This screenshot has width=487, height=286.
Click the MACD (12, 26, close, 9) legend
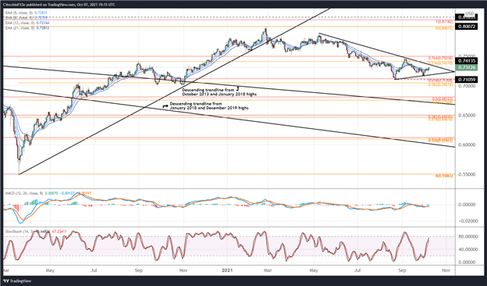click(x=23, y=193)
